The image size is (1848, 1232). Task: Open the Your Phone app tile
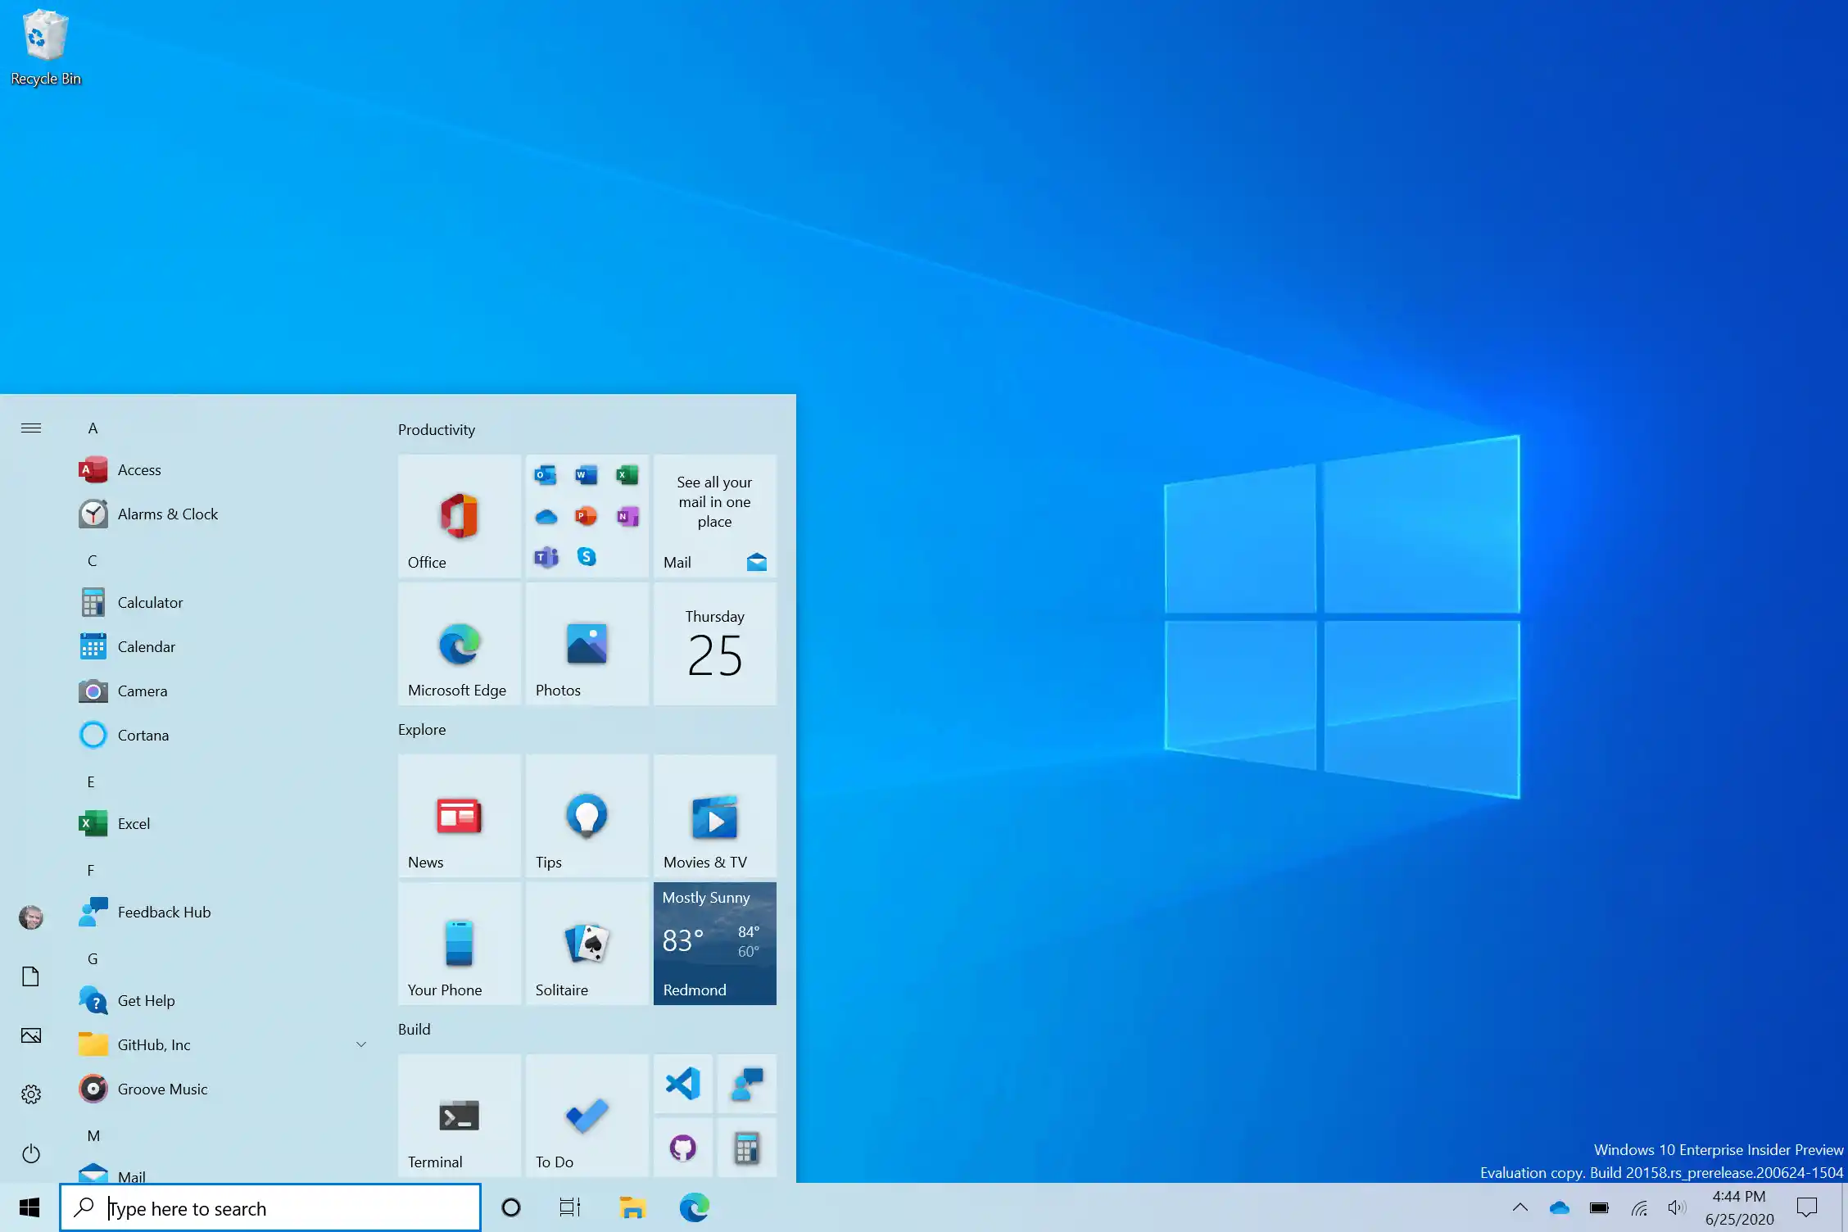(458, 944)
